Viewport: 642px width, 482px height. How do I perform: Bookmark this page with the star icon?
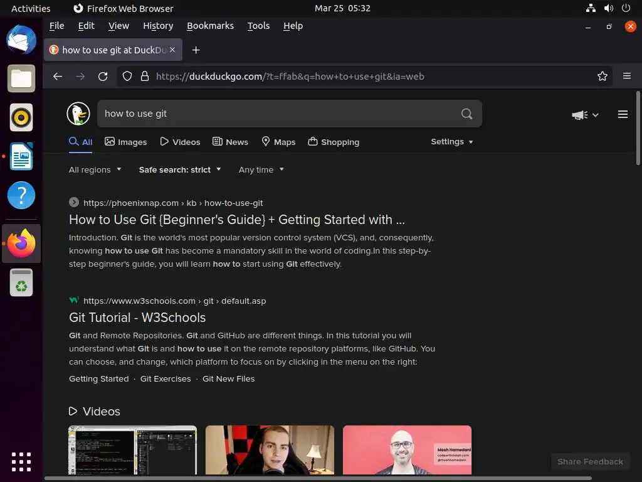pyautogui.click(x=602, y=76)
